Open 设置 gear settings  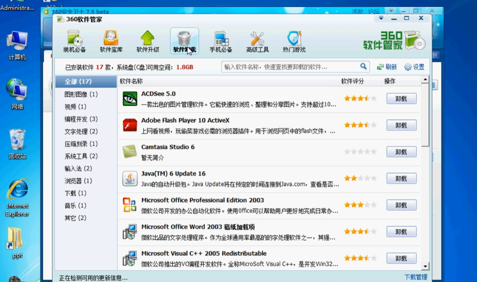(414, 67)
